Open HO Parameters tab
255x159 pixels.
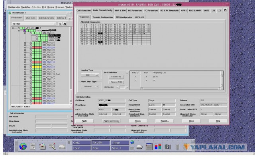point(135,11)
